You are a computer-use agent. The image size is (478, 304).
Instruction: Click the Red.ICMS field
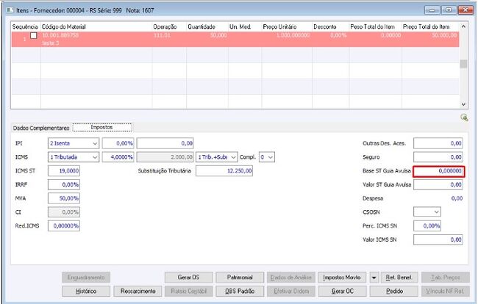pos(64,225)
